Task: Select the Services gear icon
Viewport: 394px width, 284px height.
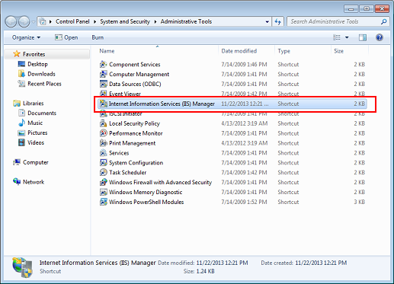Action: point(103,153)
